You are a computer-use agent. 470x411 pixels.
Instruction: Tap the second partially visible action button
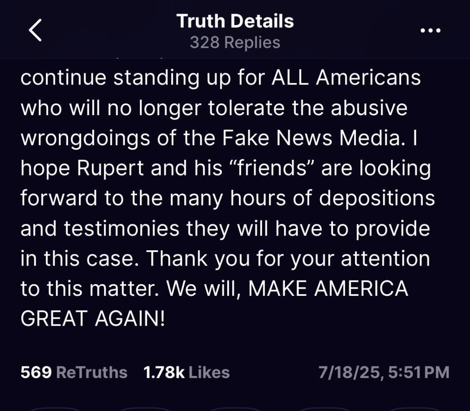click(x=144, y=409)
